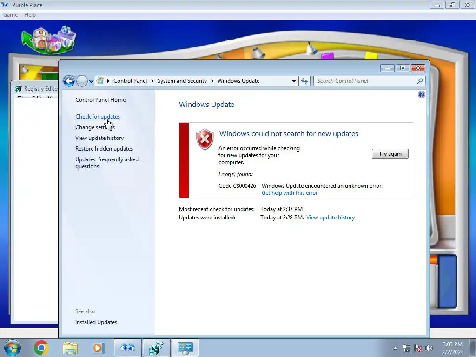Open Action Center flag icon

(x=418, y=348)
